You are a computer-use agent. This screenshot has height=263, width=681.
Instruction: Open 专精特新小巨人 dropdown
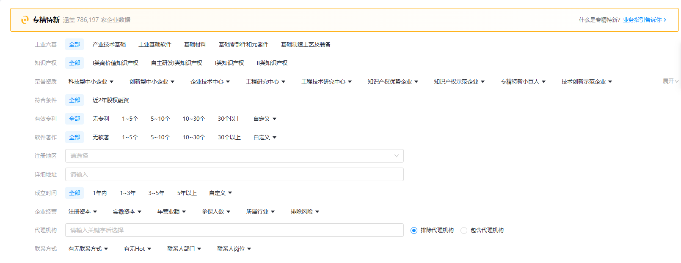(523, 81)
